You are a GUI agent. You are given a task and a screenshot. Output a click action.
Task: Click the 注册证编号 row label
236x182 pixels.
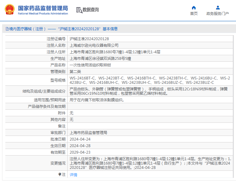click(x=56, y=39)
